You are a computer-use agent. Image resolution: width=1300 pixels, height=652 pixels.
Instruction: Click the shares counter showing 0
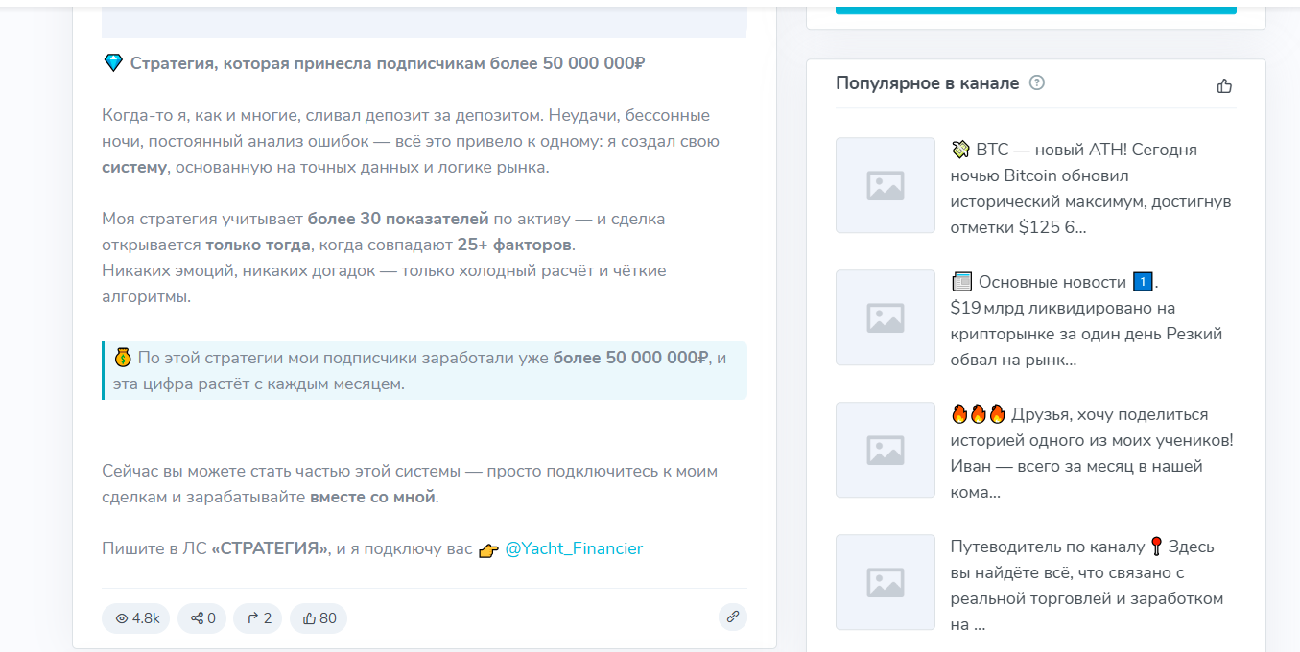[201, 618]
